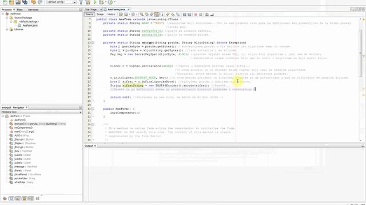Select the AesForm.java editor tab

coord(116,10)
